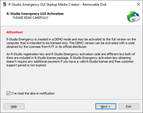The image size is (143, 113).
Task: Uncheck the read notification checkbox
Action: [x=8, y=93]
